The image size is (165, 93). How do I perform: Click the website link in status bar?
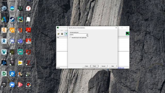pos(121,68)
